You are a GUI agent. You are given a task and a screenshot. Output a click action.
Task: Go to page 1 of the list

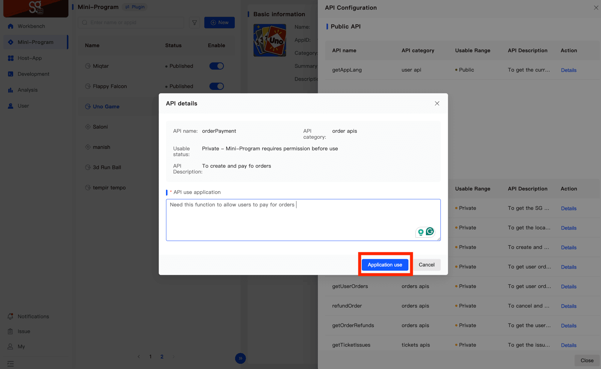click(x=150, y=357)
